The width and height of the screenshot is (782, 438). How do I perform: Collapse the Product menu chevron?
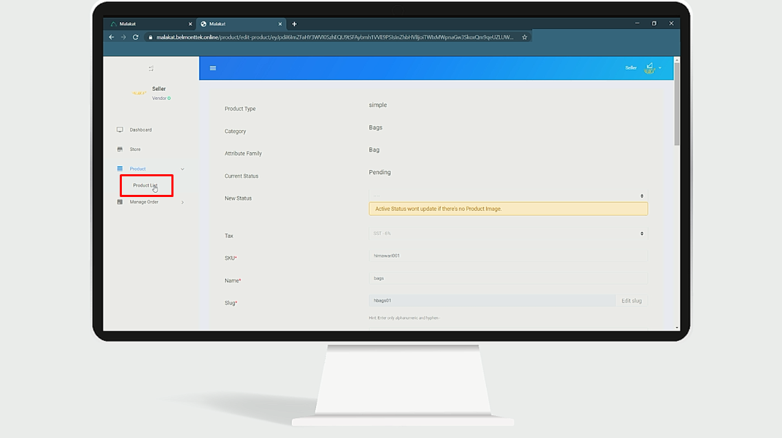click(182, 169)
